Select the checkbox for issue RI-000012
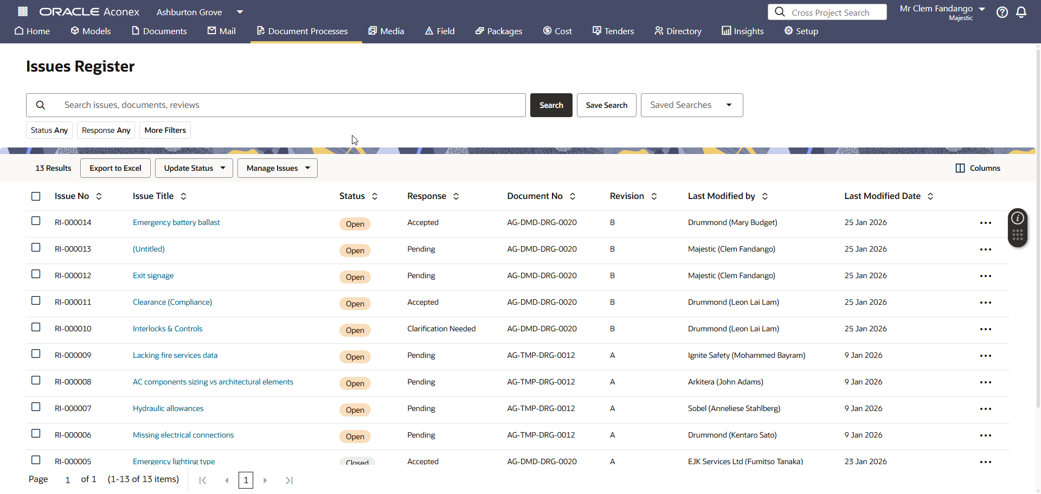This screenshot has height=494, width=1041. (x=36, y=274)
